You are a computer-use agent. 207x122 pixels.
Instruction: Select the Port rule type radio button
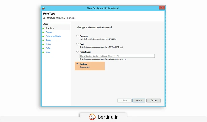coord(77,44)
